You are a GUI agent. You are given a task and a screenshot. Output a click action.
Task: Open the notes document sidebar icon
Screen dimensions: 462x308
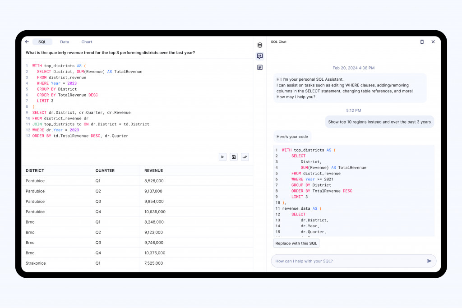click(x=260, y=67)
